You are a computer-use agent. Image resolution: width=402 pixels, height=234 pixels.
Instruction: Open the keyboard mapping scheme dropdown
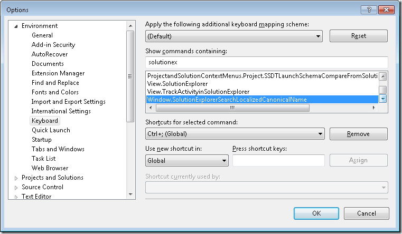(x=234, y=36)
